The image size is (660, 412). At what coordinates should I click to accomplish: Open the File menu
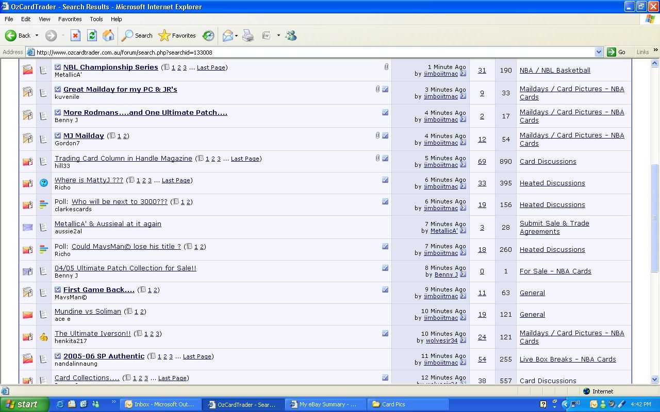(9, 19)
